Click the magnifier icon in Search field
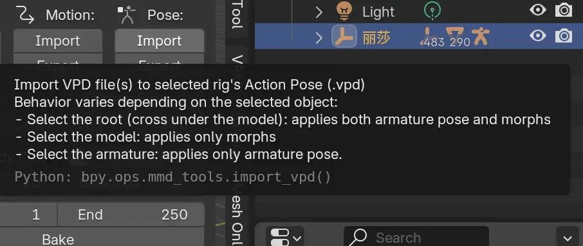This screenshot has width=583, height=246. (x=359, y=237)
